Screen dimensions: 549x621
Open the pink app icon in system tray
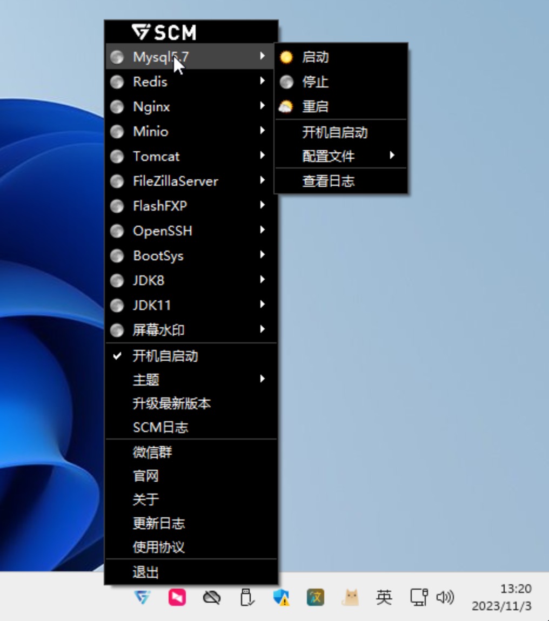[177, 597]
